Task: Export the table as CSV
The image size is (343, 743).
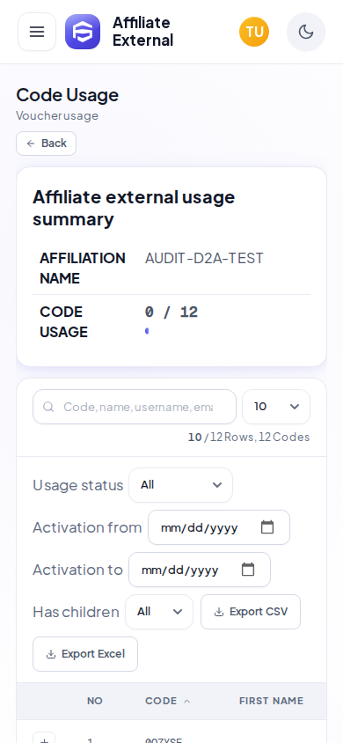Action: (251, 612)
